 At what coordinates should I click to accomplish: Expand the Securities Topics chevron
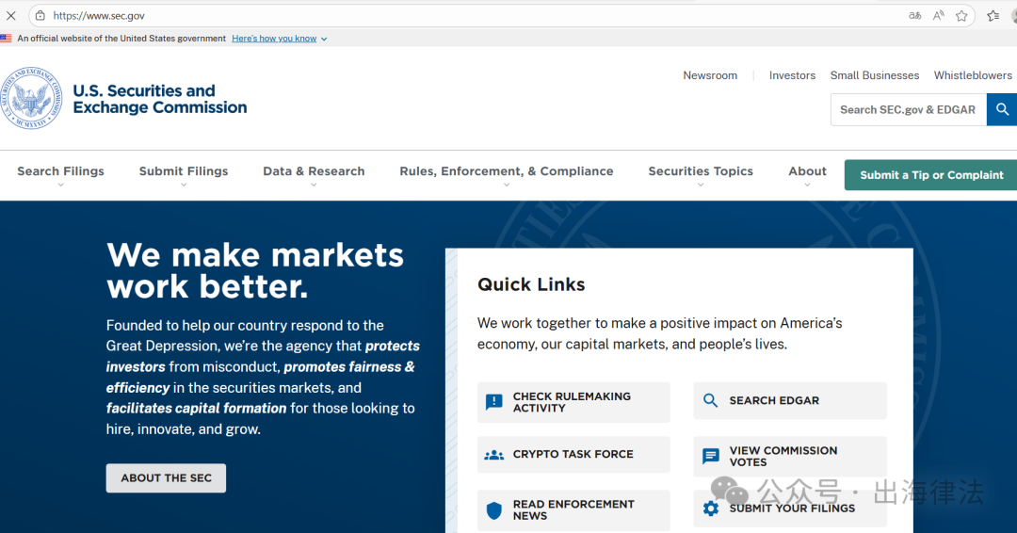[x=701, y=185]
